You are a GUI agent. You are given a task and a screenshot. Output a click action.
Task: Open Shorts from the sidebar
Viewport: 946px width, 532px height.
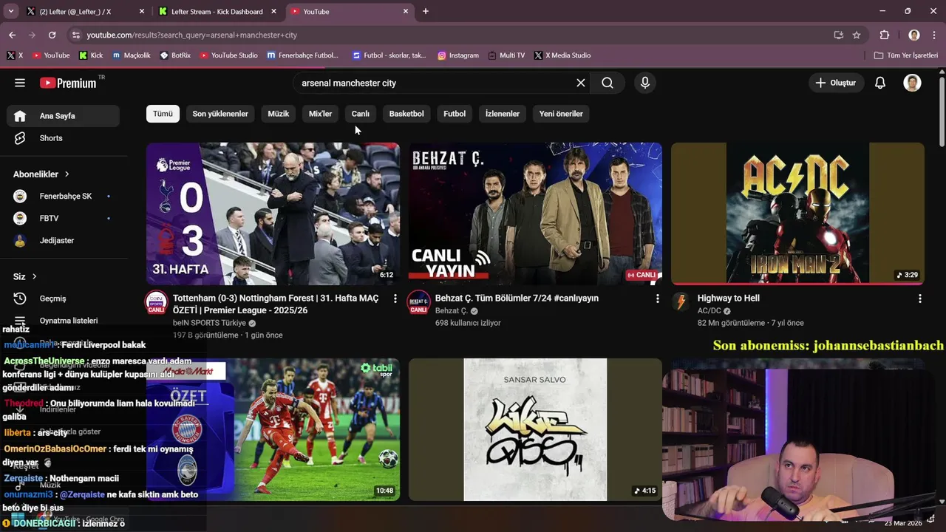(63, 138)
